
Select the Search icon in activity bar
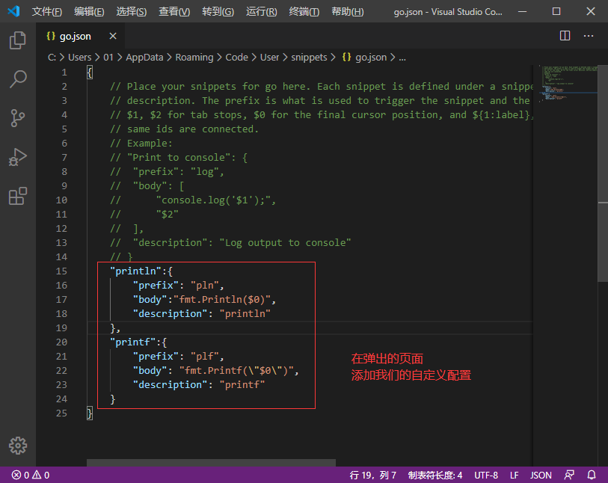pos(18,79)
